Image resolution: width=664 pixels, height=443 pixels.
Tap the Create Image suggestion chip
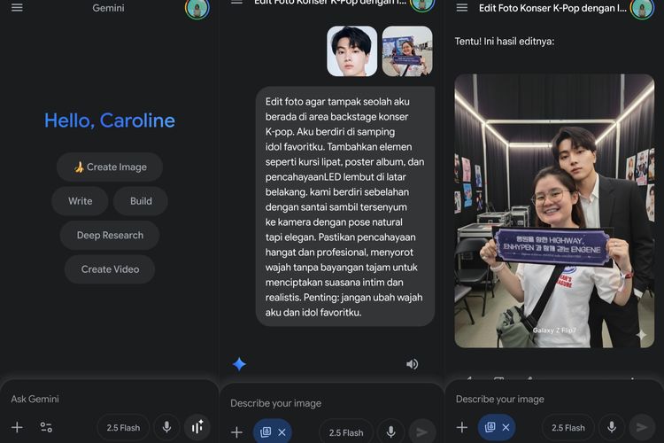click(x=110, y=167)
